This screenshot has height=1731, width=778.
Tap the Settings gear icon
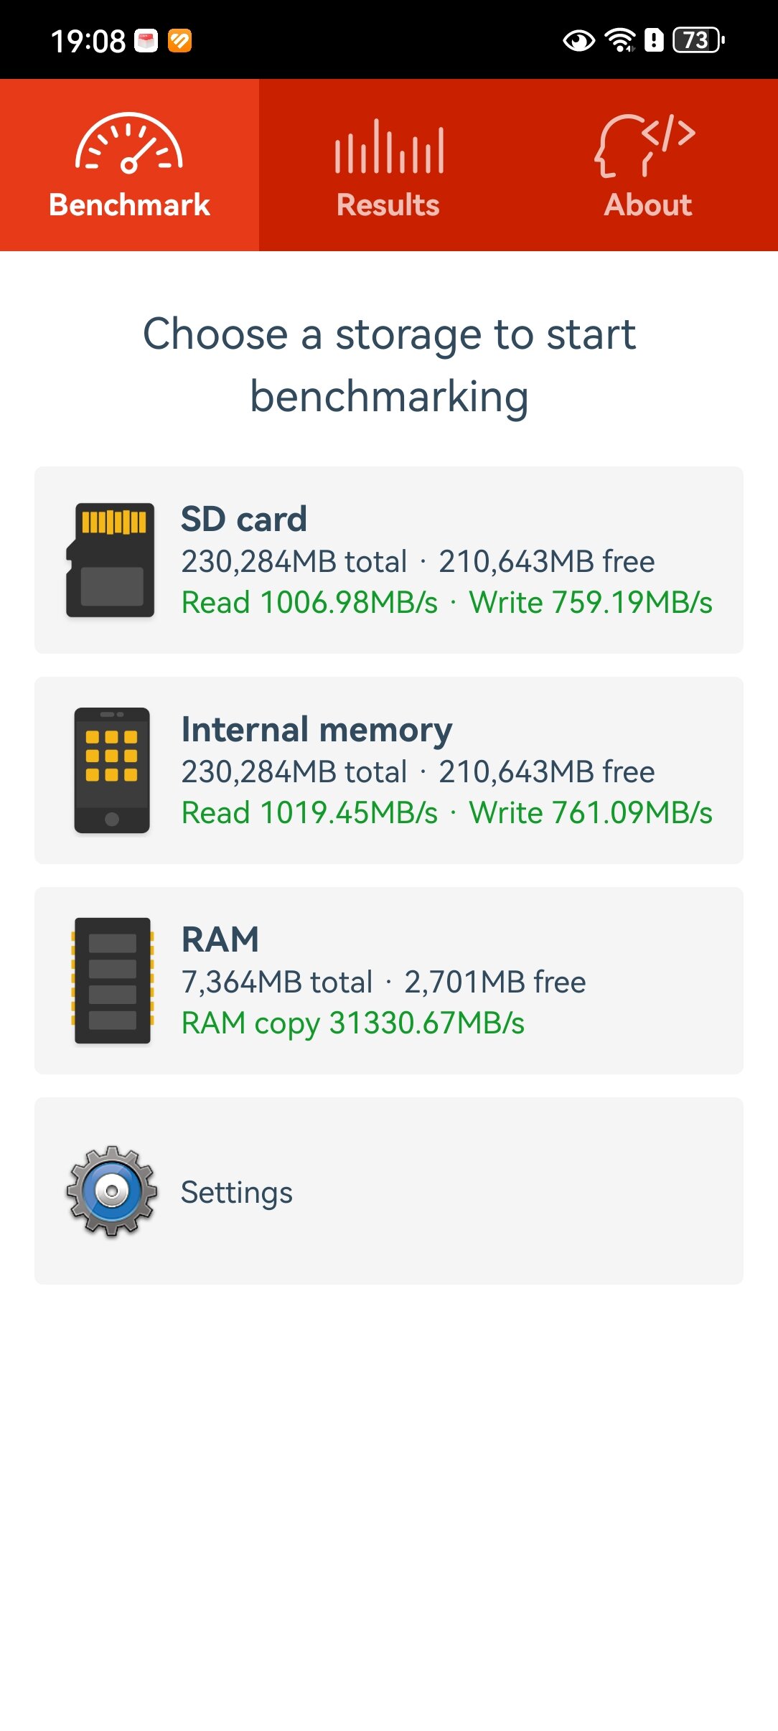[112, 1191]
